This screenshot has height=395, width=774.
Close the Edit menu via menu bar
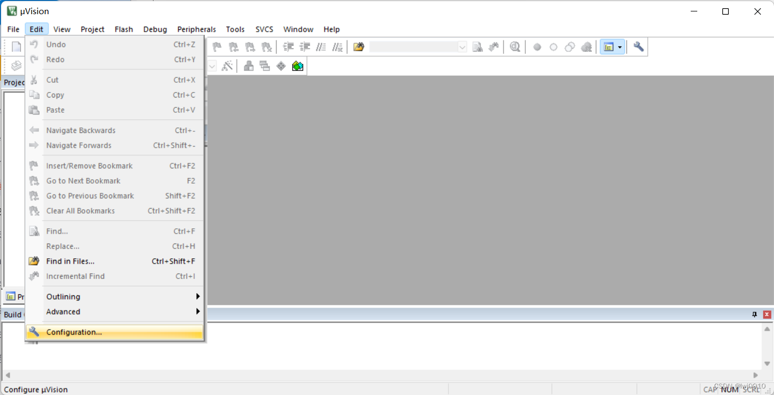[36, 29]
